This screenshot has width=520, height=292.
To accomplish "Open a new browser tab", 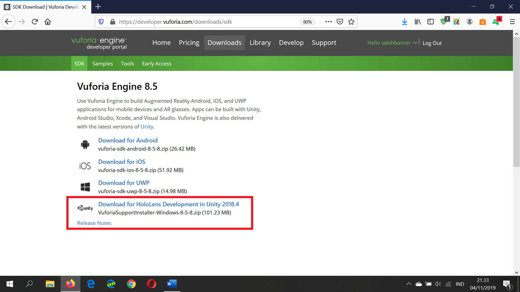I will pyautogui.click(x=98, y=7).
